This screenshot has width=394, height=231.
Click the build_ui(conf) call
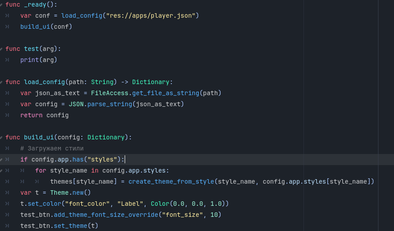(x=46, y=27)
